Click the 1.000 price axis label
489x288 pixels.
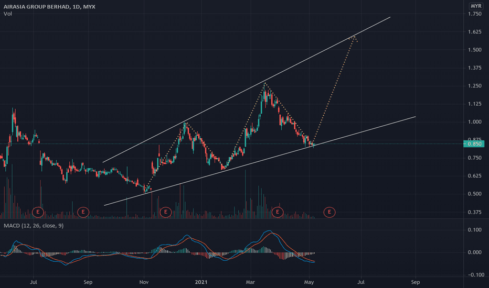pos(475,122)
